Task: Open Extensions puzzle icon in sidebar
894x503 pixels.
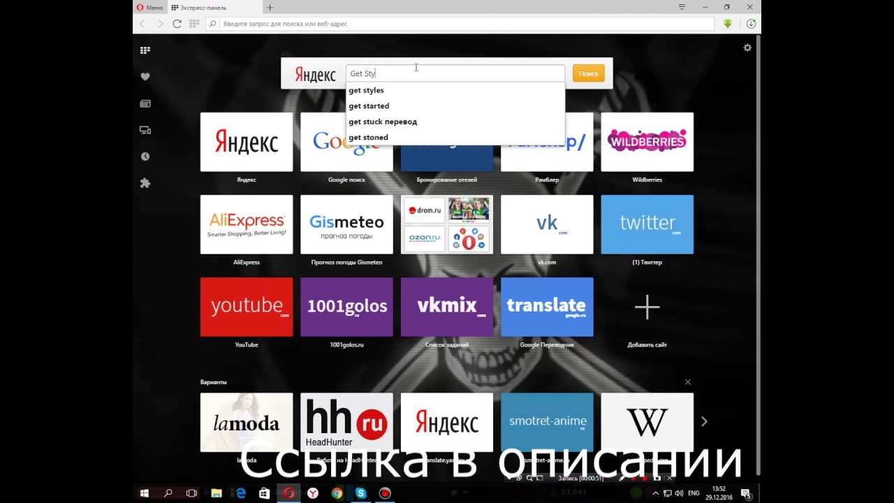Action: click(x=145, y=183)
